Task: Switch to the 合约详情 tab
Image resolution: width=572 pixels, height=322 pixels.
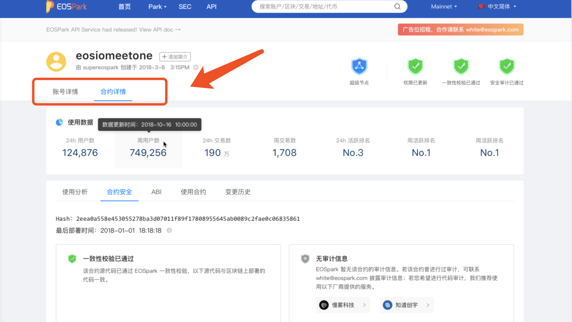Action: (x=113, y=92)
